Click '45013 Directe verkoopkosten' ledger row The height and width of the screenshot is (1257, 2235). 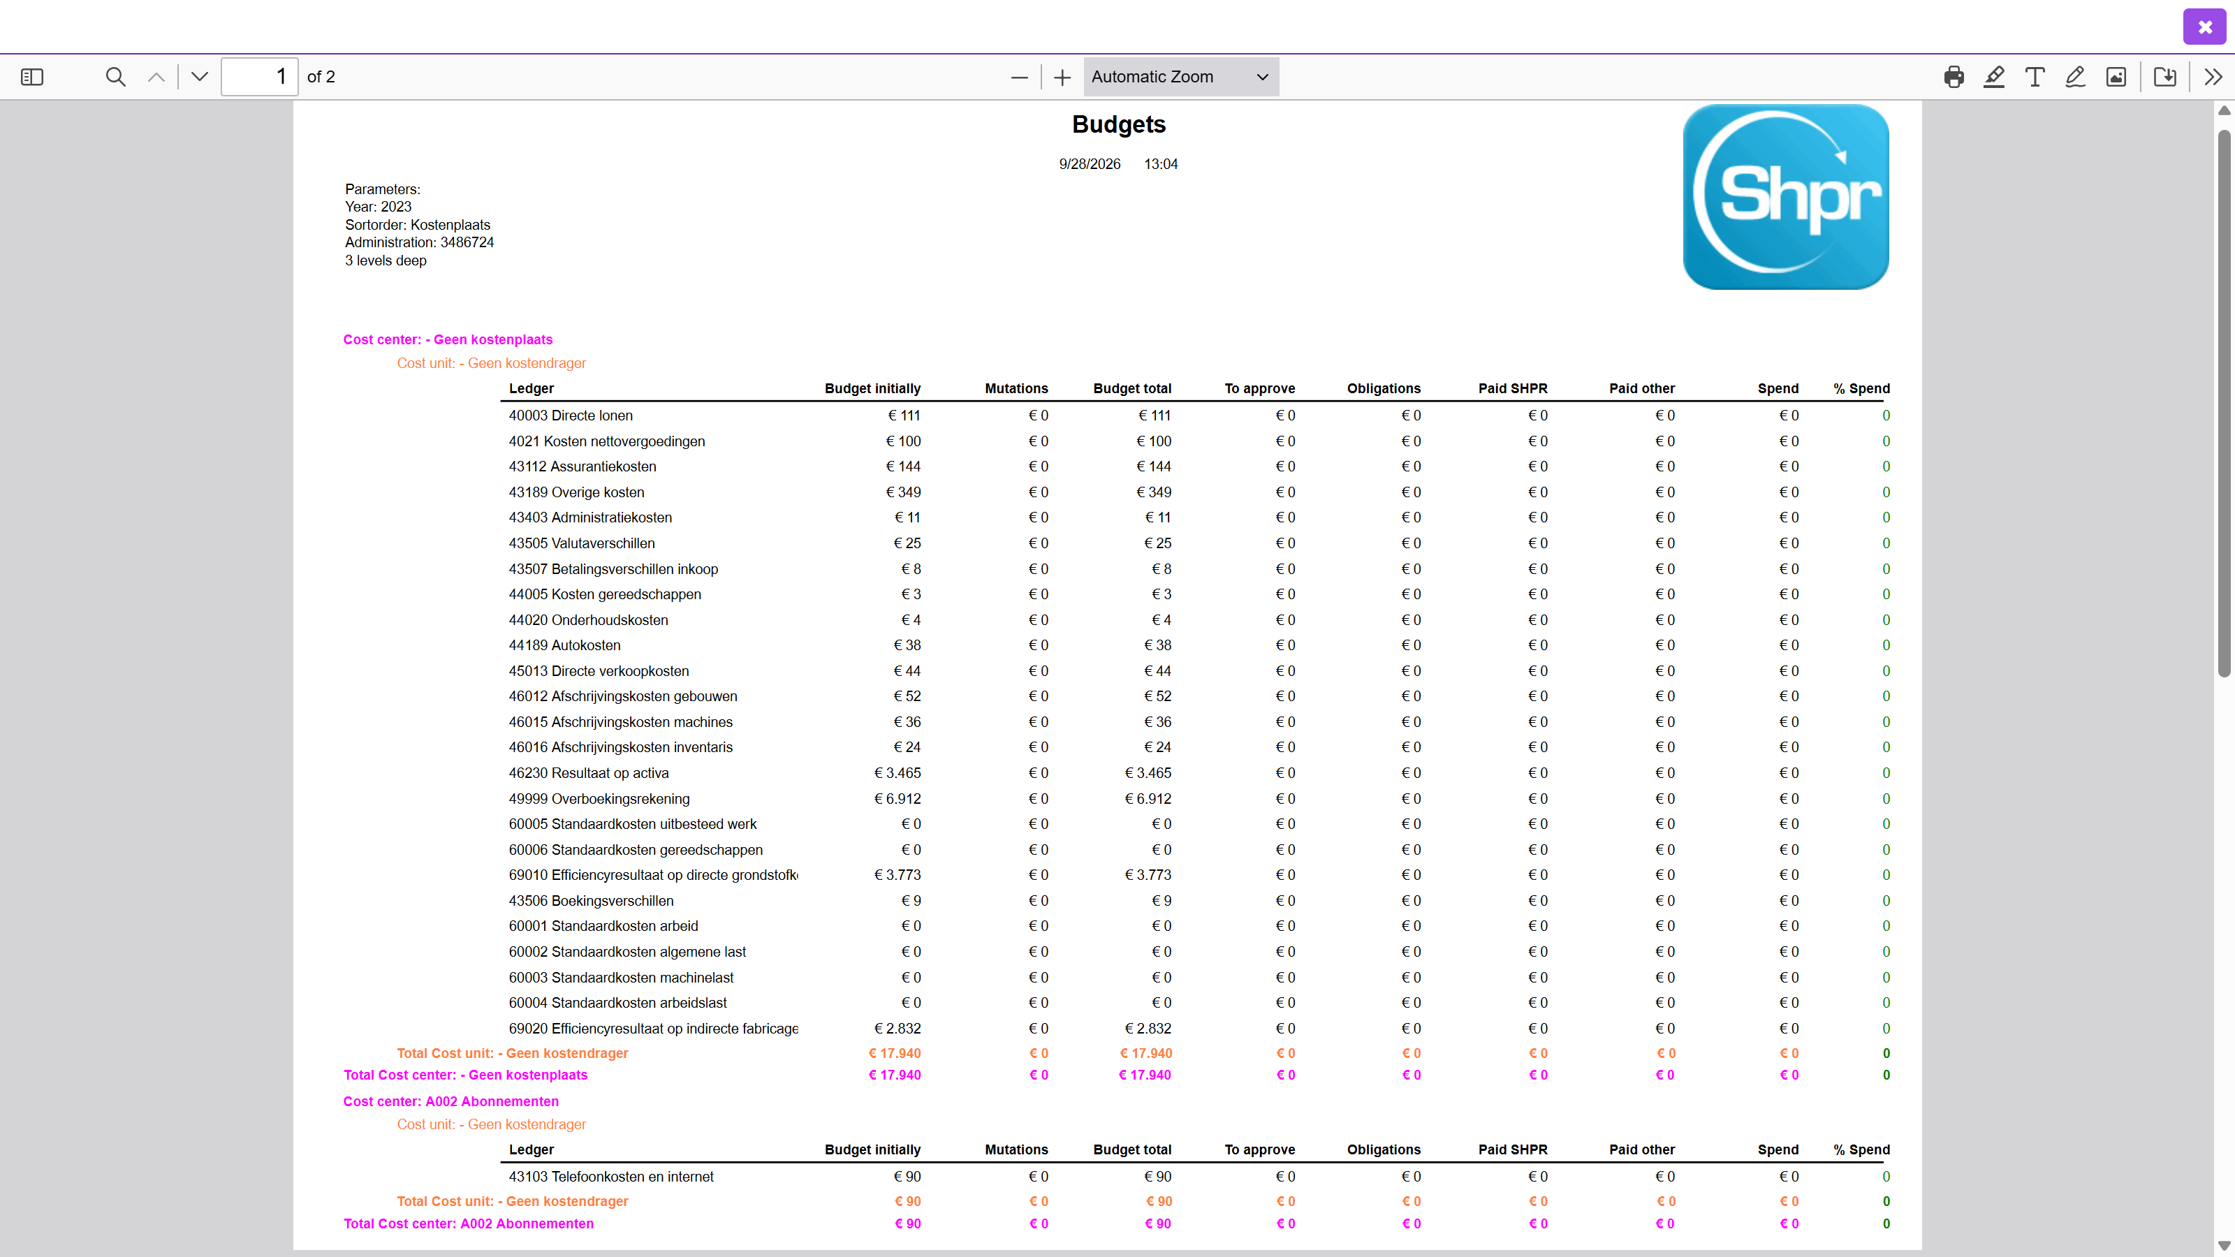(x=1199, y=671)
